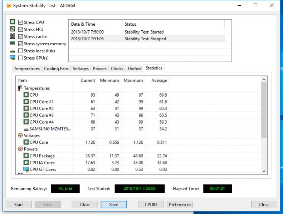Click the Date & Time log column header

click(x=96, y=24)
